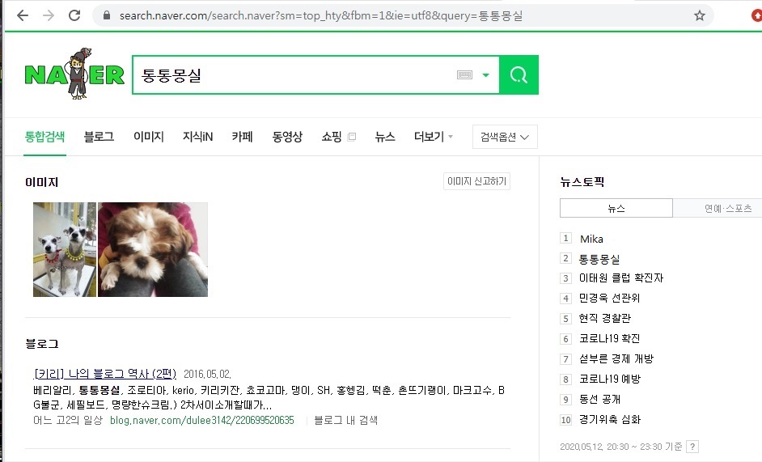Click the new-window icon beside 쇼핑

click(352, 137)
